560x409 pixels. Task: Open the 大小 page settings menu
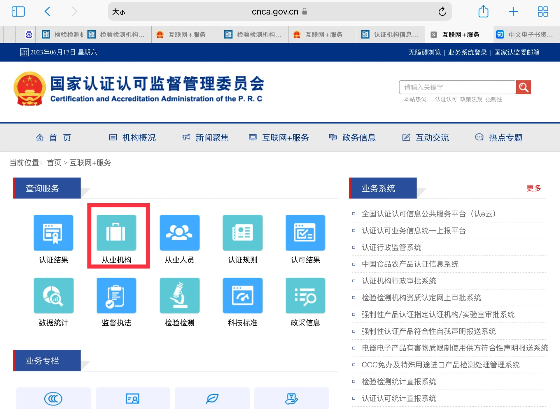pyautogui.click(x=119, y=12)
